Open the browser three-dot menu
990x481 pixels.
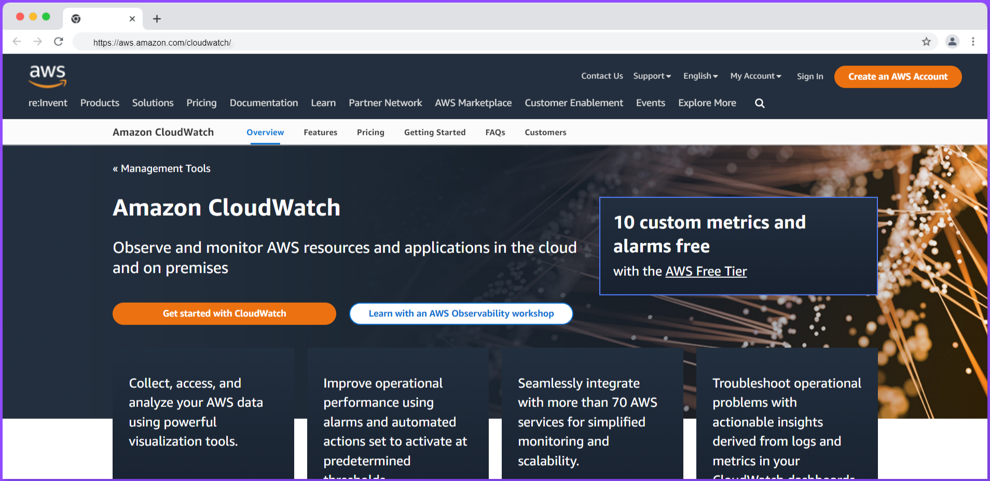[x=973, y=41]
